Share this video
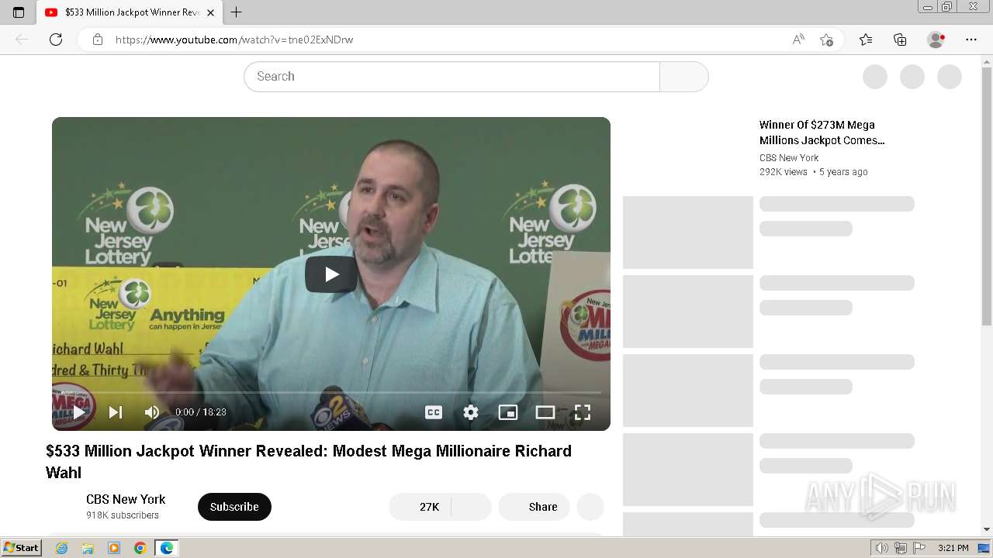This screenshot has height=558, width=993. [x=534, y=507]
